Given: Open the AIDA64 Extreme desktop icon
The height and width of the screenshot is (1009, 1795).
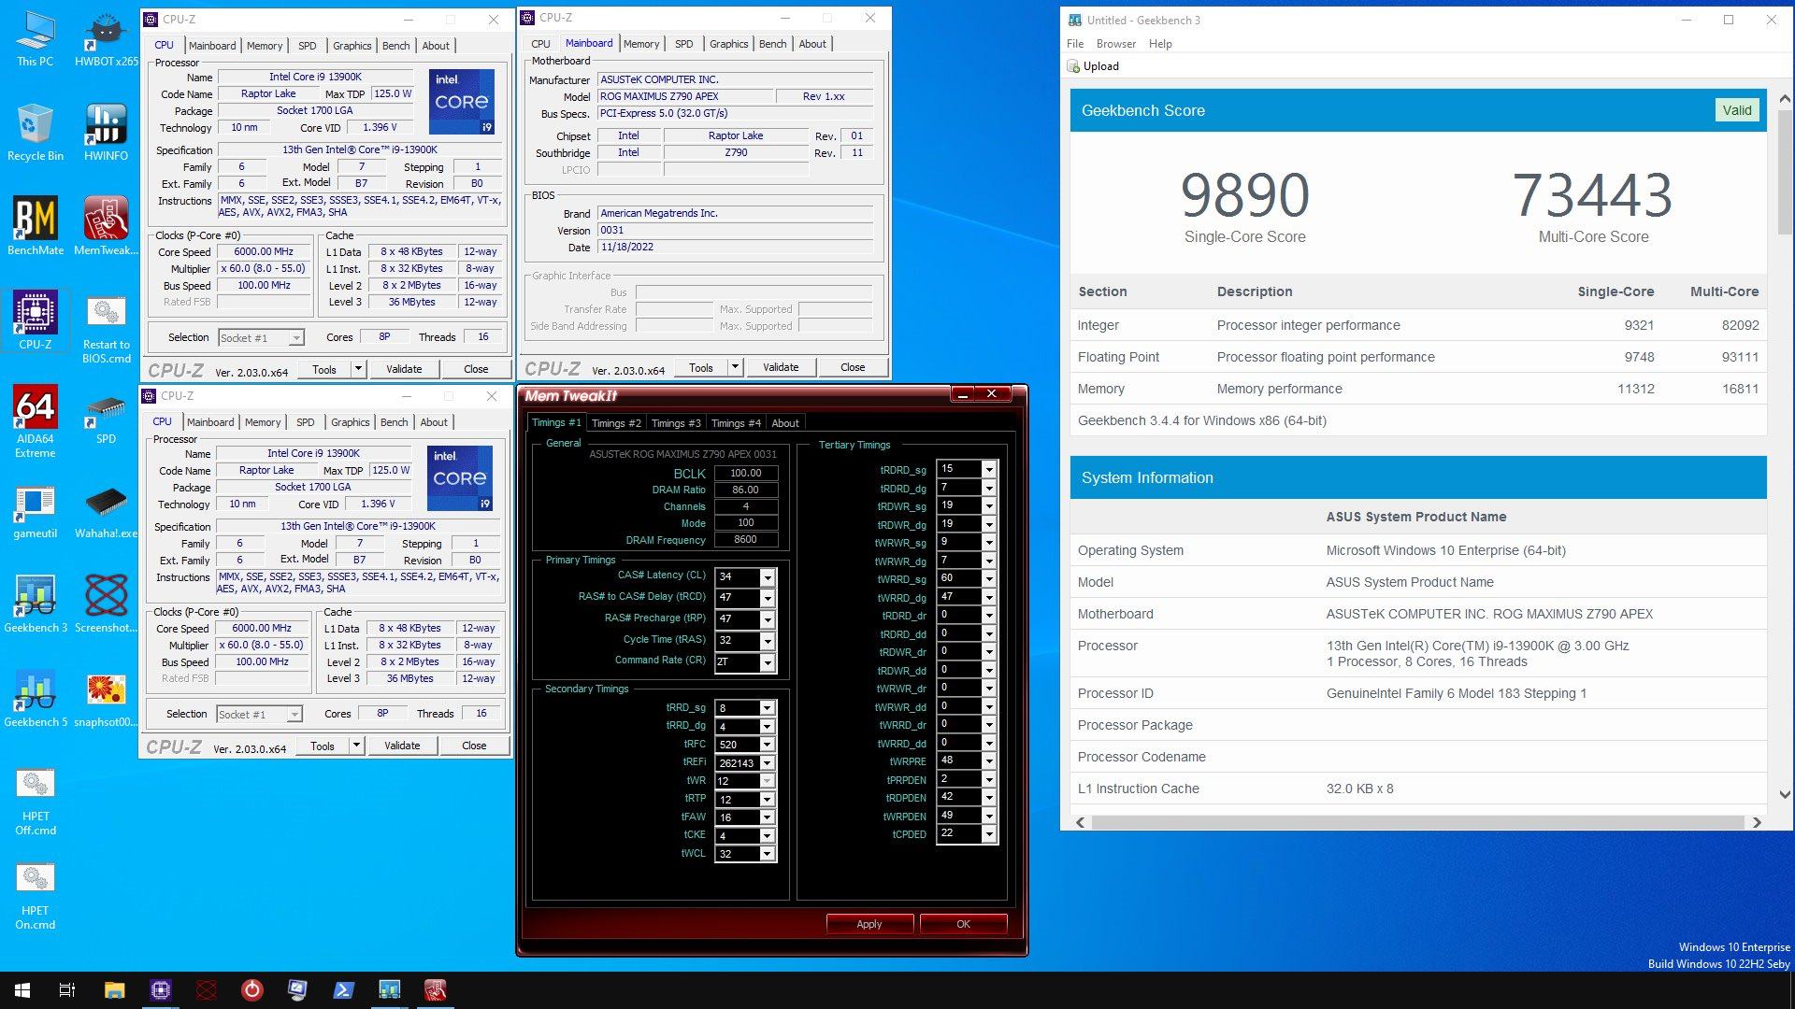Looking at the screenshot, I should point(35,422).
